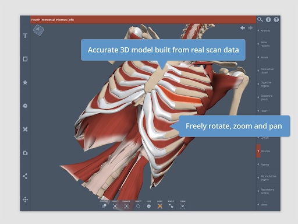Open search with the magnifier icon
This screenshot has height=224, width=298.
(x=260, y=19)
